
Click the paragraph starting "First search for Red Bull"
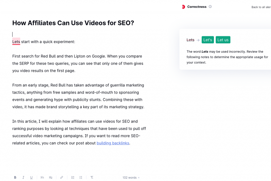point(78,63)
